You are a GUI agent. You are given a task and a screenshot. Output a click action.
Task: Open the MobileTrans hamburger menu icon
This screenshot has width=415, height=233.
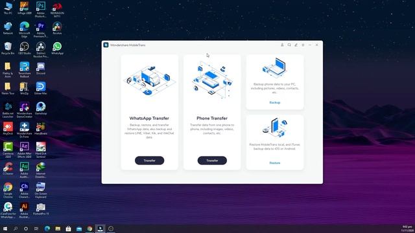303,45
